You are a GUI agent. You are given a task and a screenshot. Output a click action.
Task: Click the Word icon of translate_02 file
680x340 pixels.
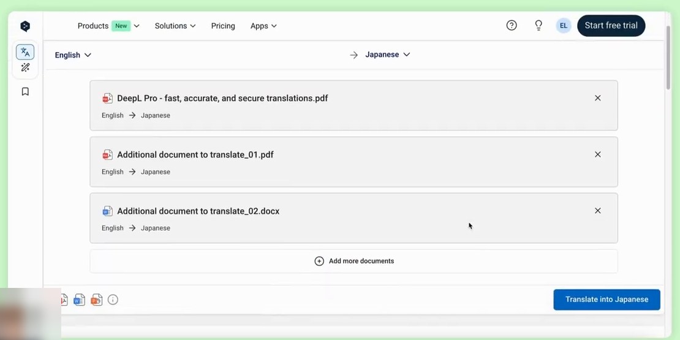click(x=107, y=211)
